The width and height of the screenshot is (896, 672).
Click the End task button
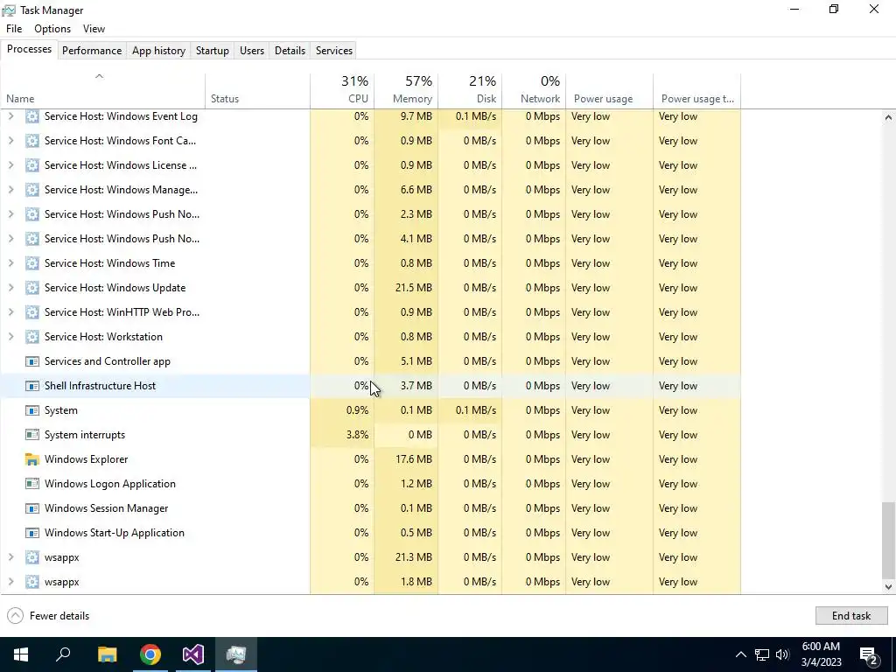click(851, 616)
